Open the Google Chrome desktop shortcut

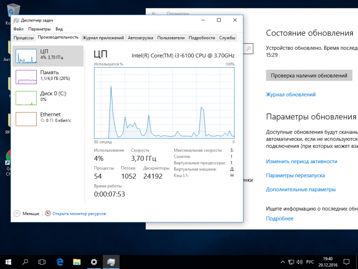point(9,163)
